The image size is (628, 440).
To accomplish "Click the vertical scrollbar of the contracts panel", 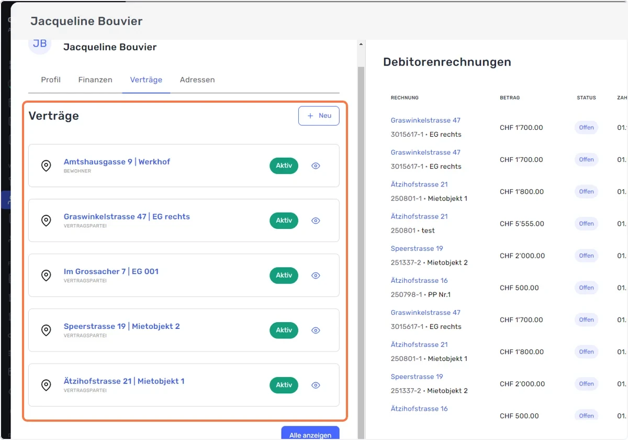I will [x=361, y=251].
